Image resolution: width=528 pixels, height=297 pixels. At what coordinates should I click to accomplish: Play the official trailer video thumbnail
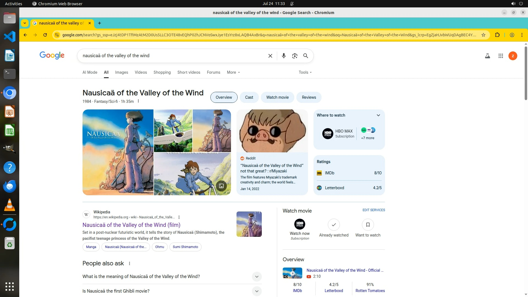292,273
